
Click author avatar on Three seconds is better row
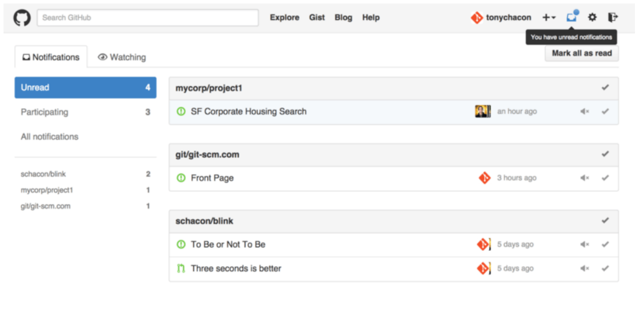point(484,269)
